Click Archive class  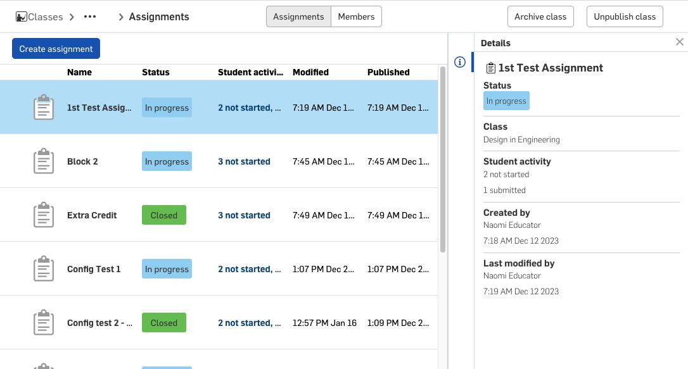click(540, 16)
